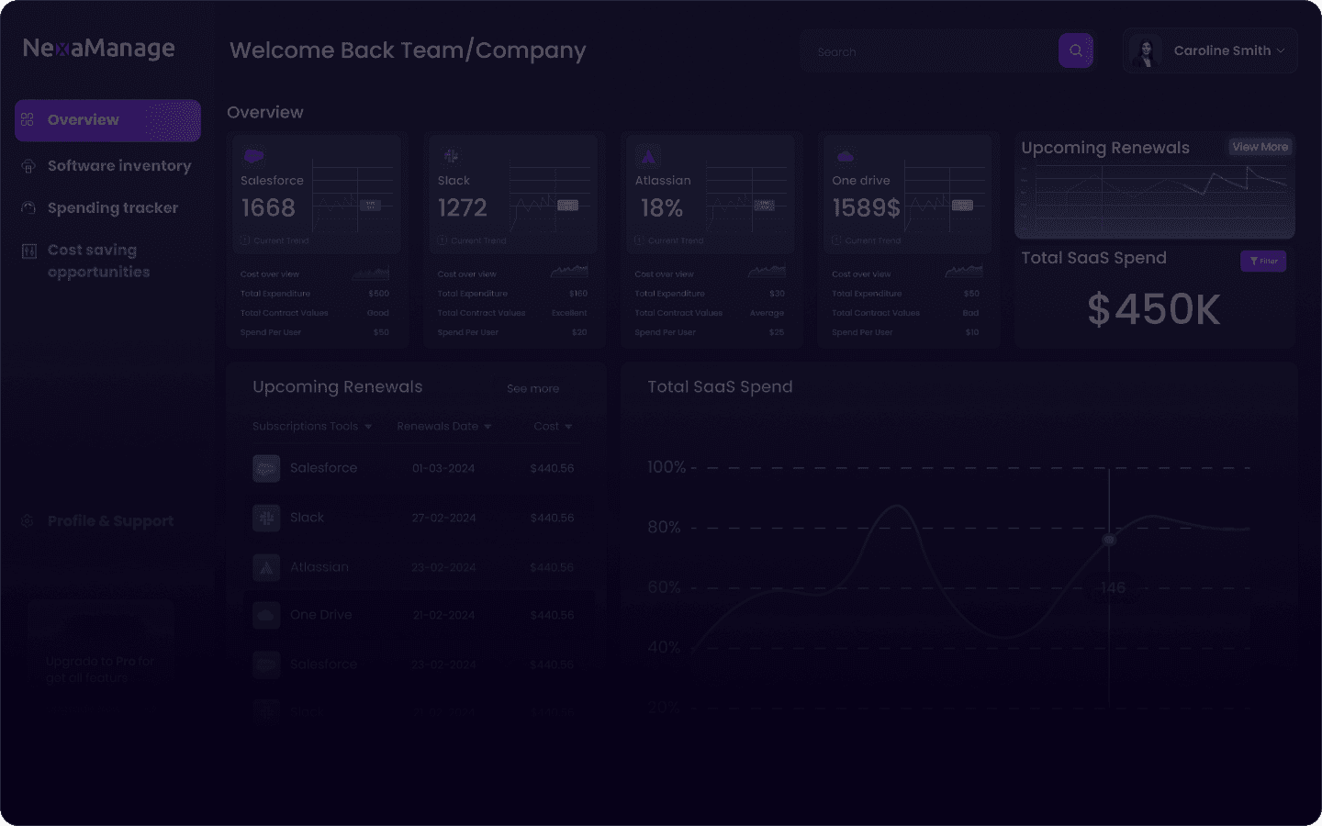This screenshot has width=1322, height=826.
Task: Click the date 27-02-2024 in Slack row
Action: [x=443, y=519]
